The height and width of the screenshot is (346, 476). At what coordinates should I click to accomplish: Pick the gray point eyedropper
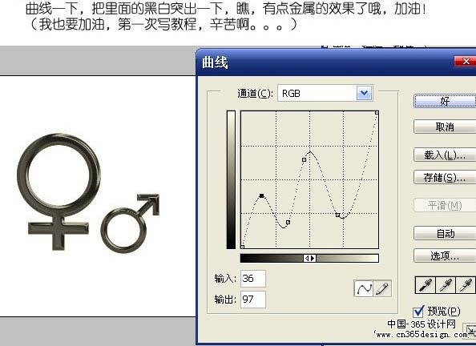(445, 285)
